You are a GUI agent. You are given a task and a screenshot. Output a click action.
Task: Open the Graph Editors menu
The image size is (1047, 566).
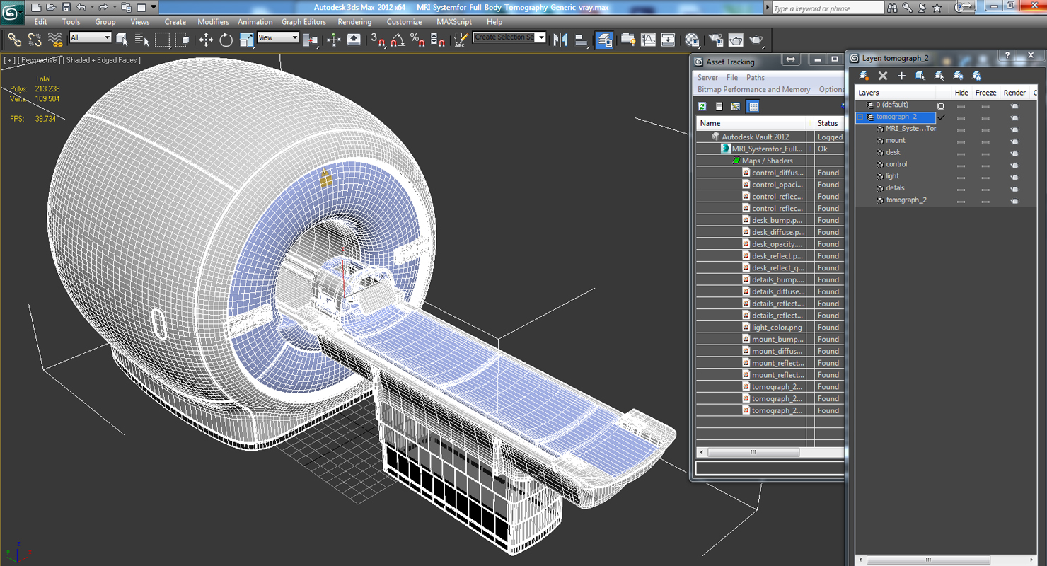tap(303, 22)
